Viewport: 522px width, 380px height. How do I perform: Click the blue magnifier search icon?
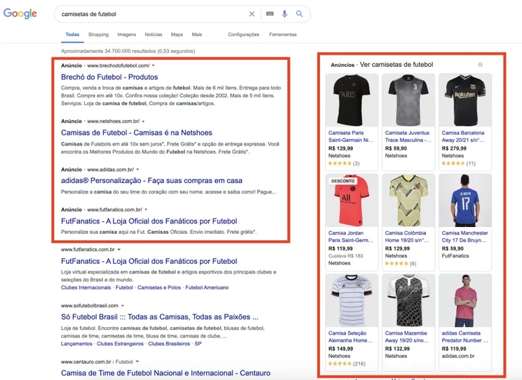click(x=299, y=14)
